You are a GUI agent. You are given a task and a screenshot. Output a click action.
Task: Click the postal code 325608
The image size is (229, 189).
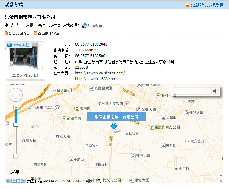(81, 67)
